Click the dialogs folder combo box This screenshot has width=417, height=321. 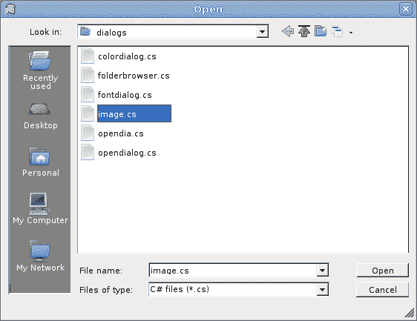coord(173,32)
